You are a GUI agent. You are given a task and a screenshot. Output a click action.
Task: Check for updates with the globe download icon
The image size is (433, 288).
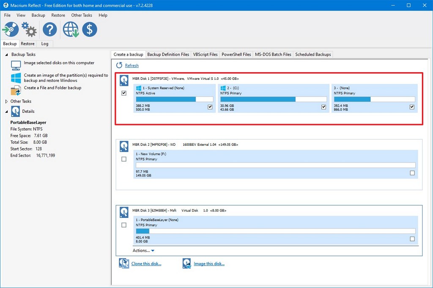click(x=70, y=29)
